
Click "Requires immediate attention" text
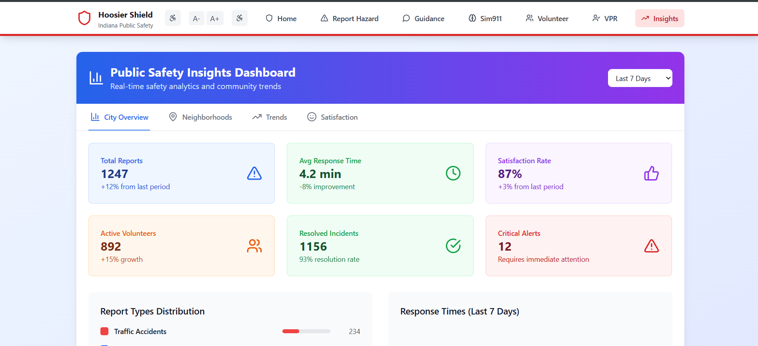[x=544, y=259]
